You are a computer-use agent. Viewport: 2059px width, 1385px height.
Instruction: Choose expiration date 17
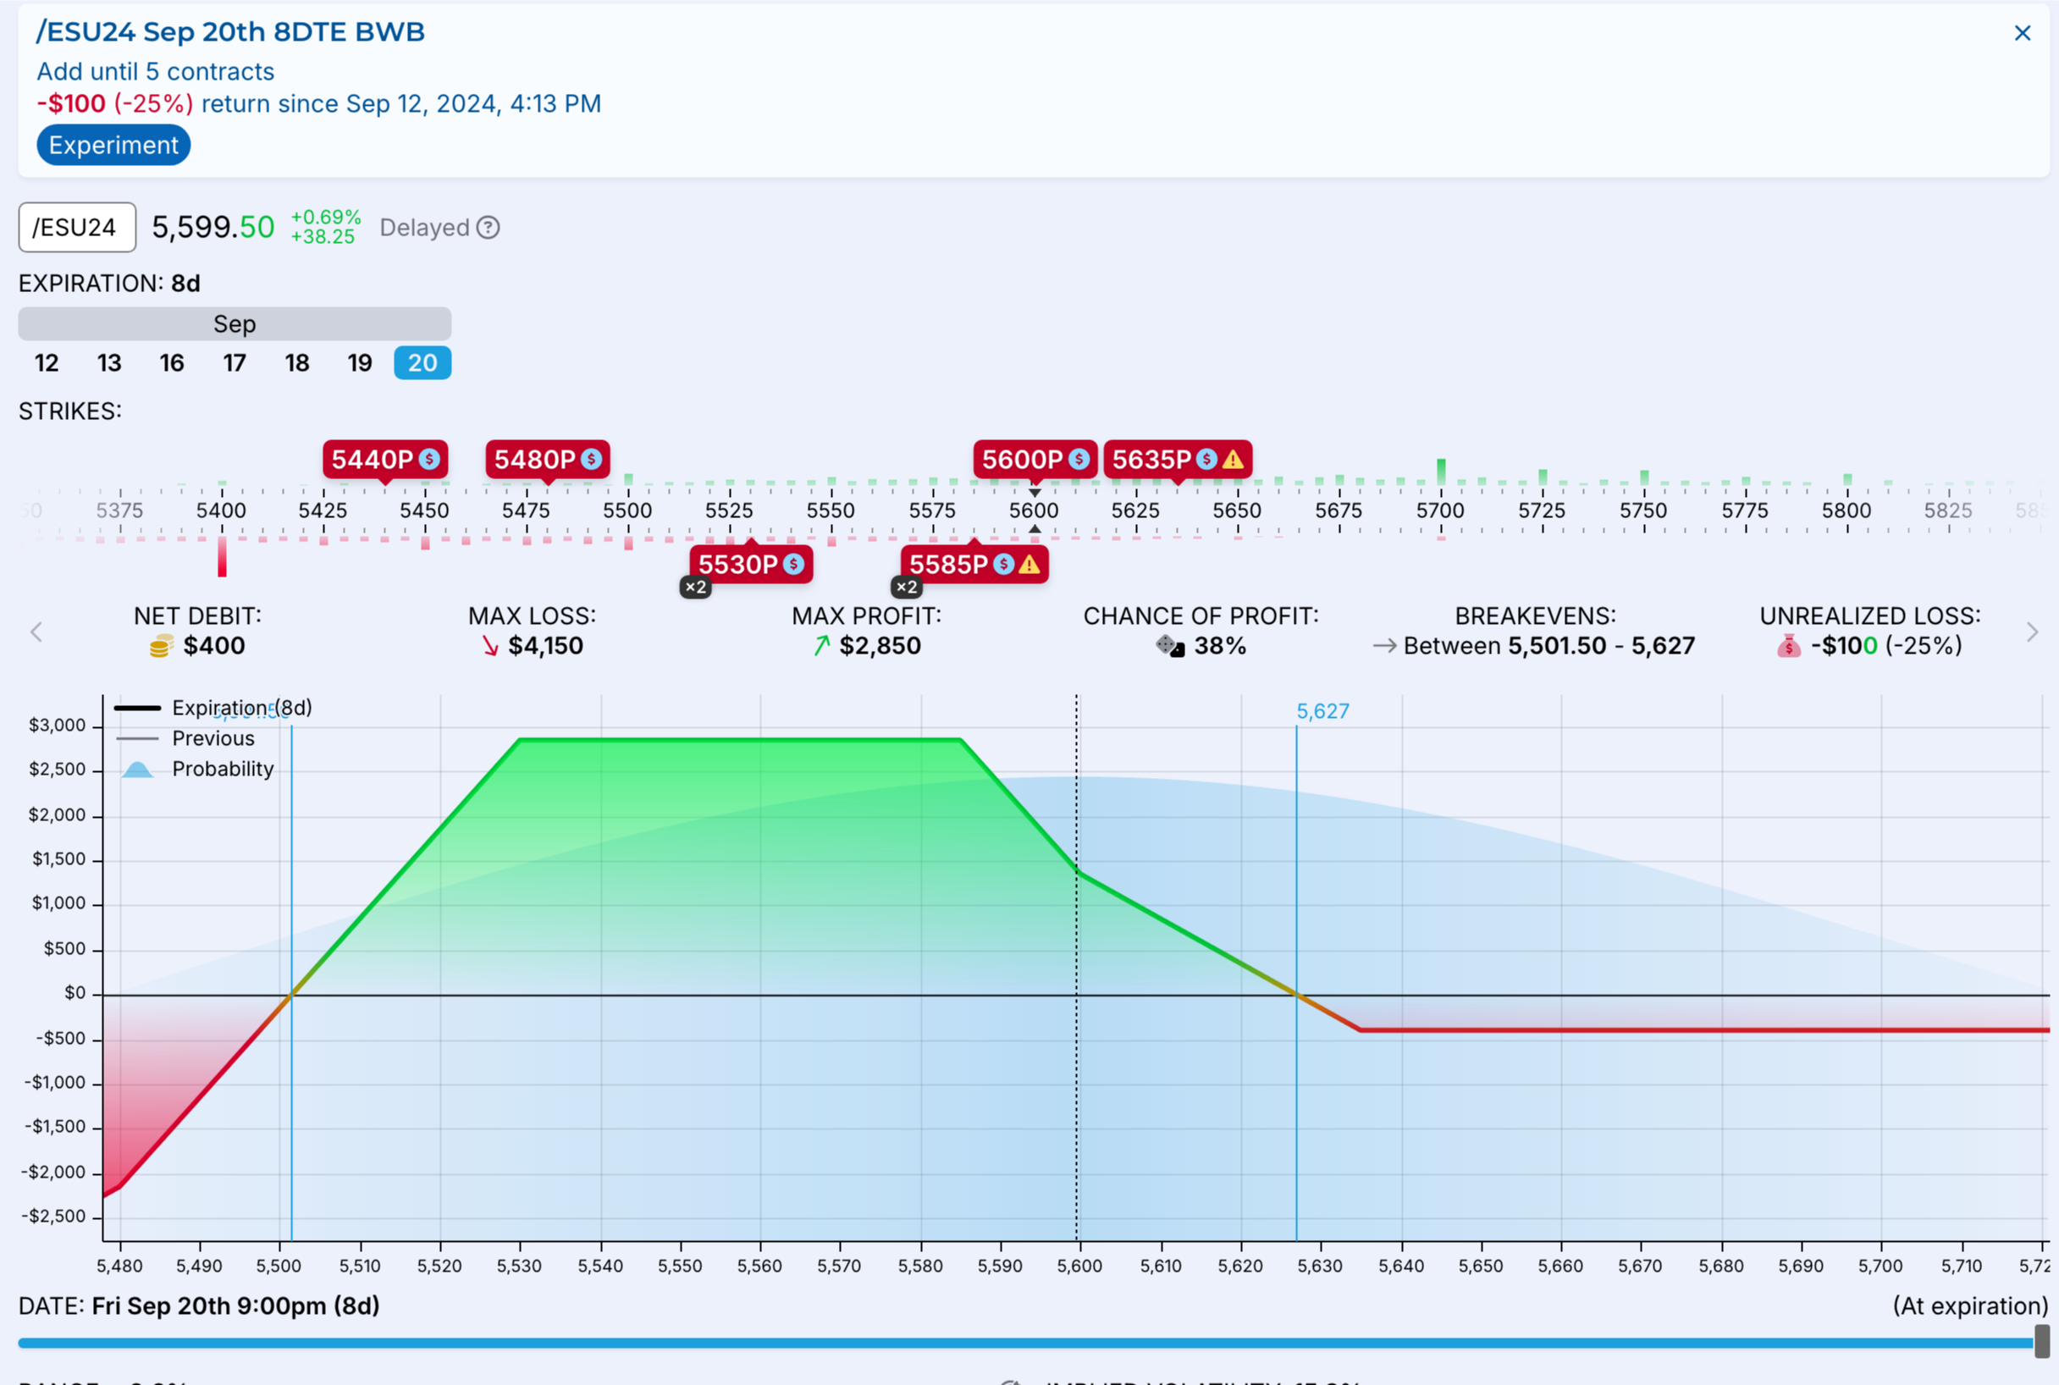tap(235, 363)
